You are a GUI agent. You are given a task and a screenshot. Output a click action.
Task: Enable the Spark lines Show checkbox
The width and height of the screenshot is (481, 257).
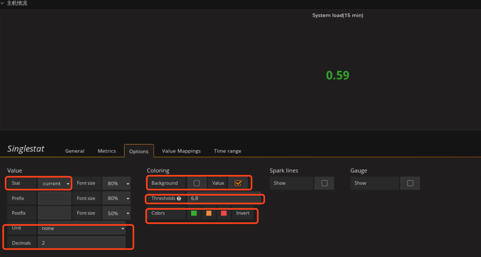[324, 183]
